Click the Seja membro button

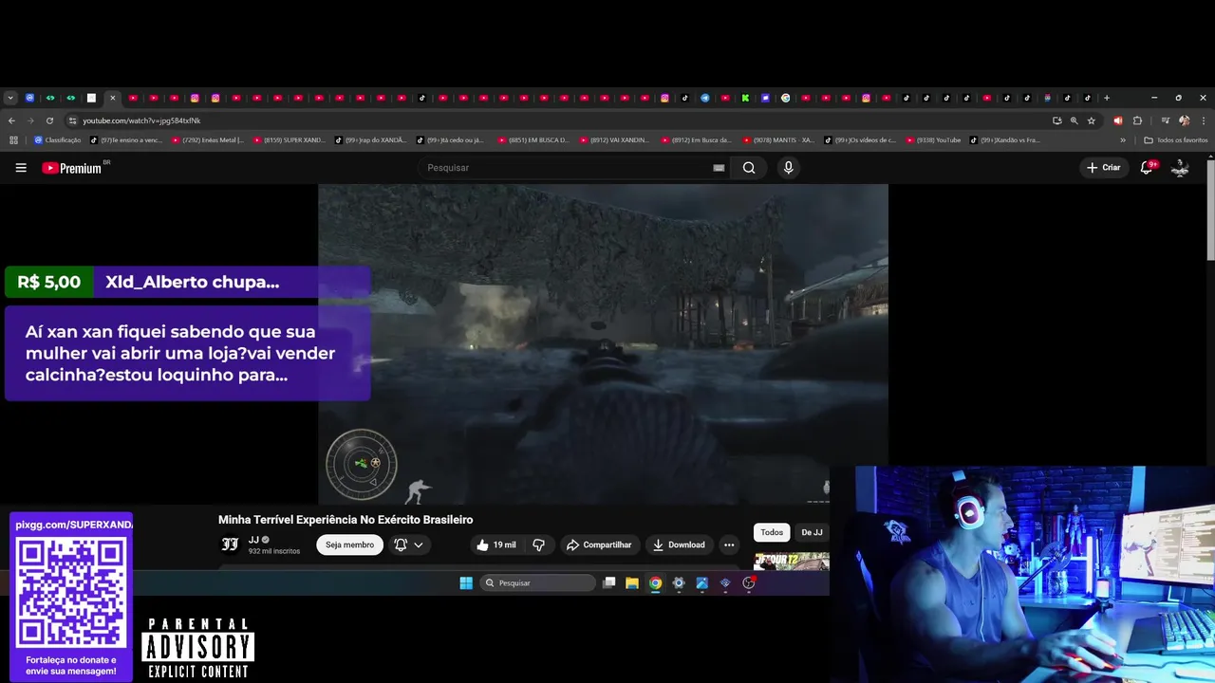click(x=349, y=545)
